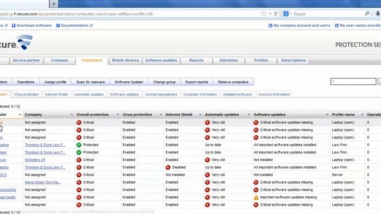381x214 pixels.
Task: Click the ascending sort arrow on Computer column
Action: 20,115
